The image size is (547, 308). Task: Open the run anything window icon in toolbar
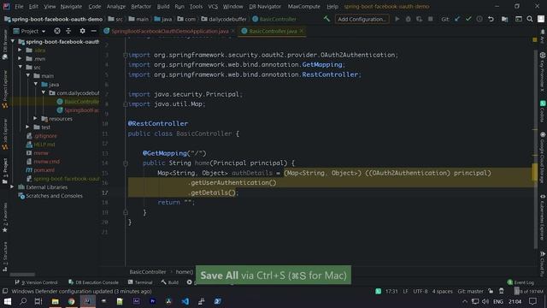[x=519, y=19]
